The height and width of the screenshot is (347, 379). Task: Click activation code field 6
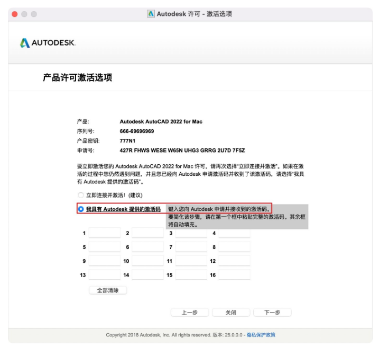point(147,247)
